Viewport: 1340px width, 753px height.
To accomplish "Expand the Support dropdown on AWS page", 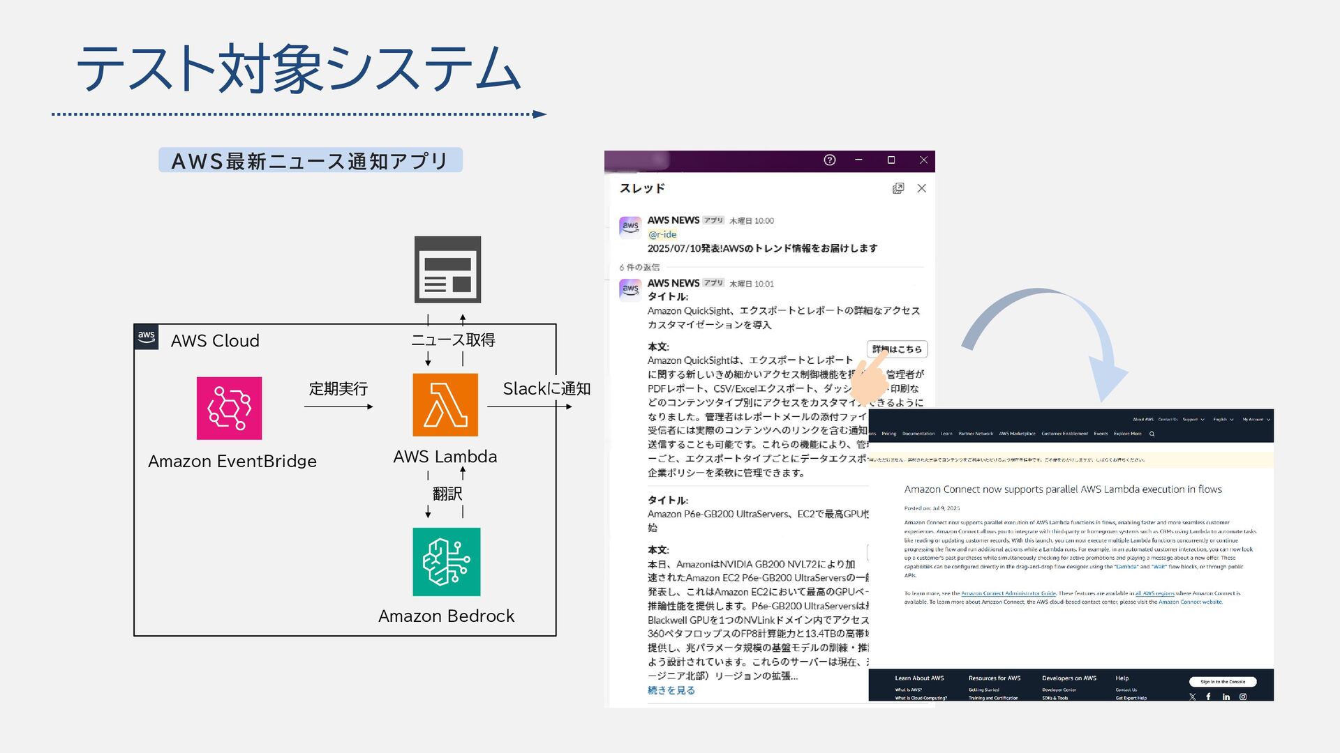I will 1193,420.
